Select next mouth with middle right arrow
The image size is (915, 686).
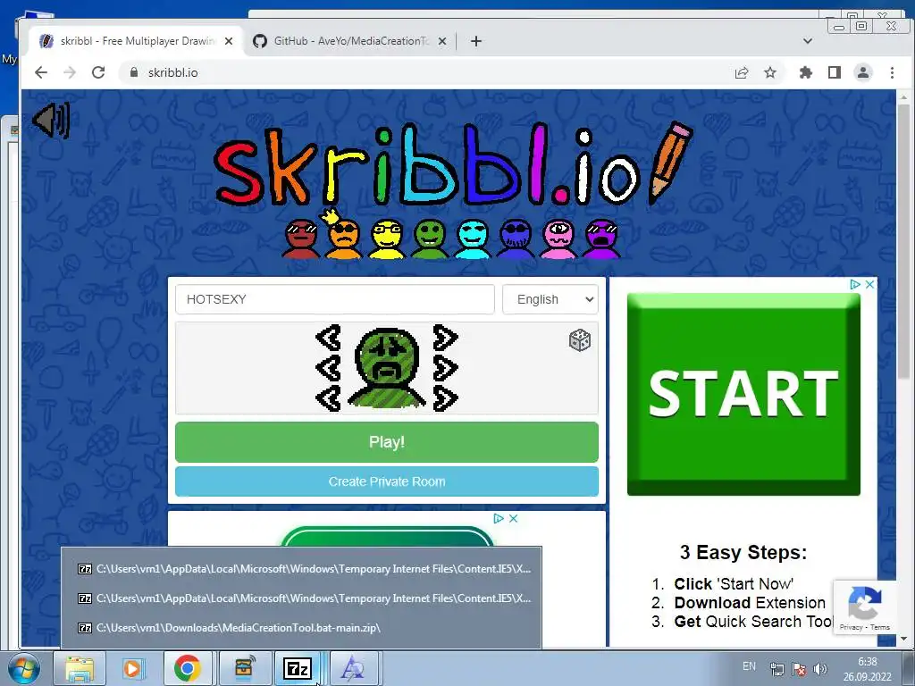pyautogui.click(x=445, y=369)
